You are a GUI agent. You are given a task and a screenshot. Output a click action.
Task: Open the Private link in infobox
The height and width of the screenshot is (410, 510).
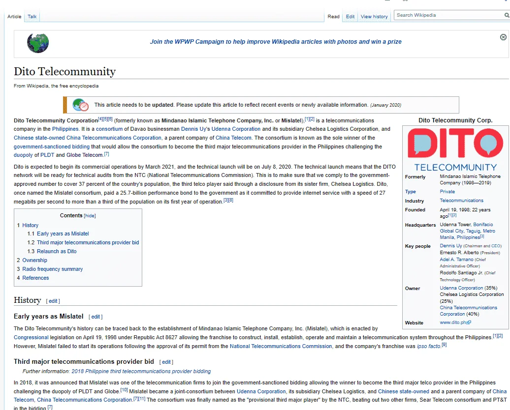[447, 192]
